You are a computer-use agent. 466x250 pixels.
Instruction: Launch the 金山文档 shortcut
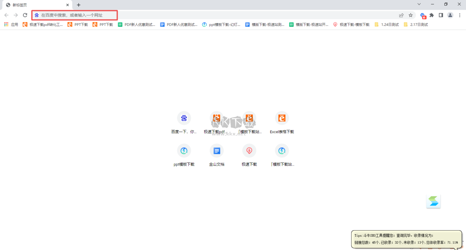(217, 151)
